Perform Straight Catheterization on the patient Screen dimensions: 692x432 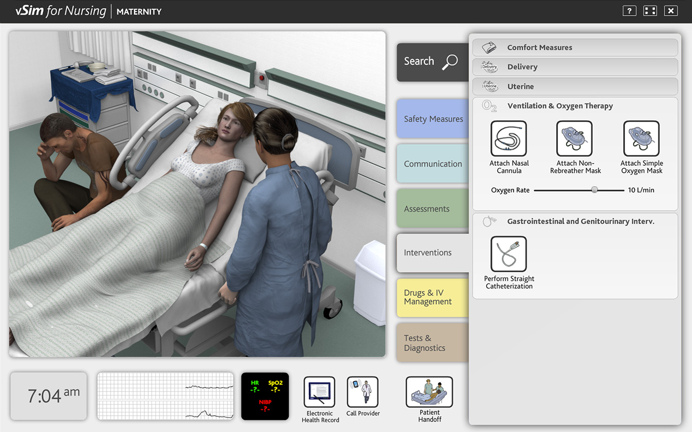click(x=508, y=254)
